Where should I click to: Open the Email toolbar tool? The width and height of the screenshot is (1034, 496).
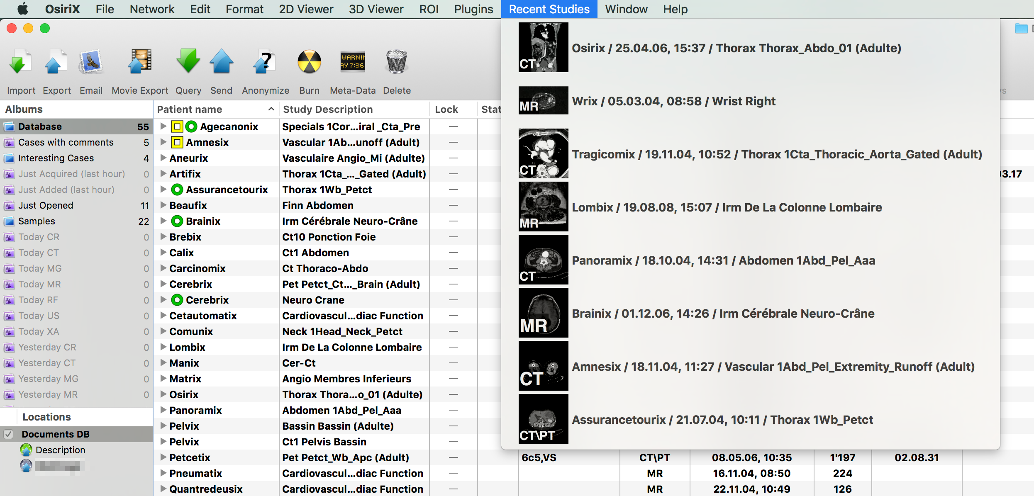tap(91, 62)
